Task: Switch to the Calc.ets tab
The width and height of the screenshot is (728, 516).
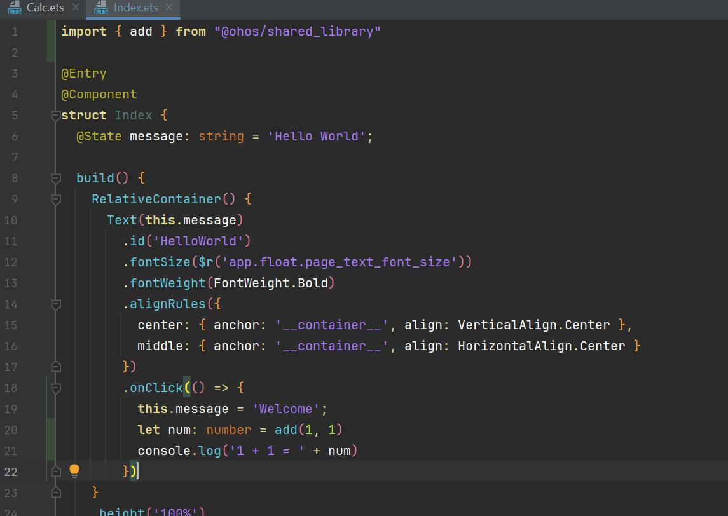Action: tap(44, 8)
